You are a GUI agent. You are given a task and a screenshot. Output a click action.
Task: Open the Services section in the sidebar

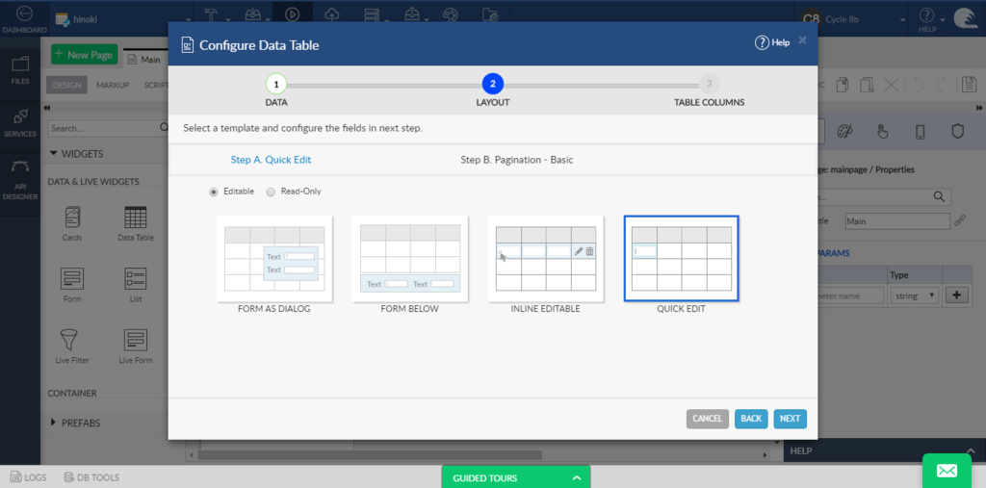coord(20,122)
